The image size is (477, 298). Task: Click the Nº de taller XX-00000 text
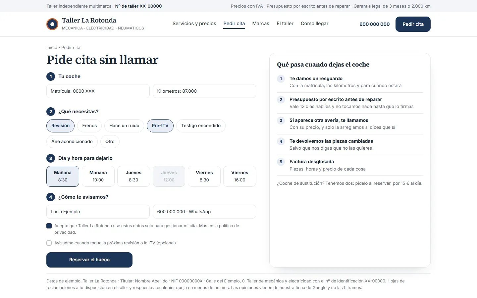tap(138, 6)
